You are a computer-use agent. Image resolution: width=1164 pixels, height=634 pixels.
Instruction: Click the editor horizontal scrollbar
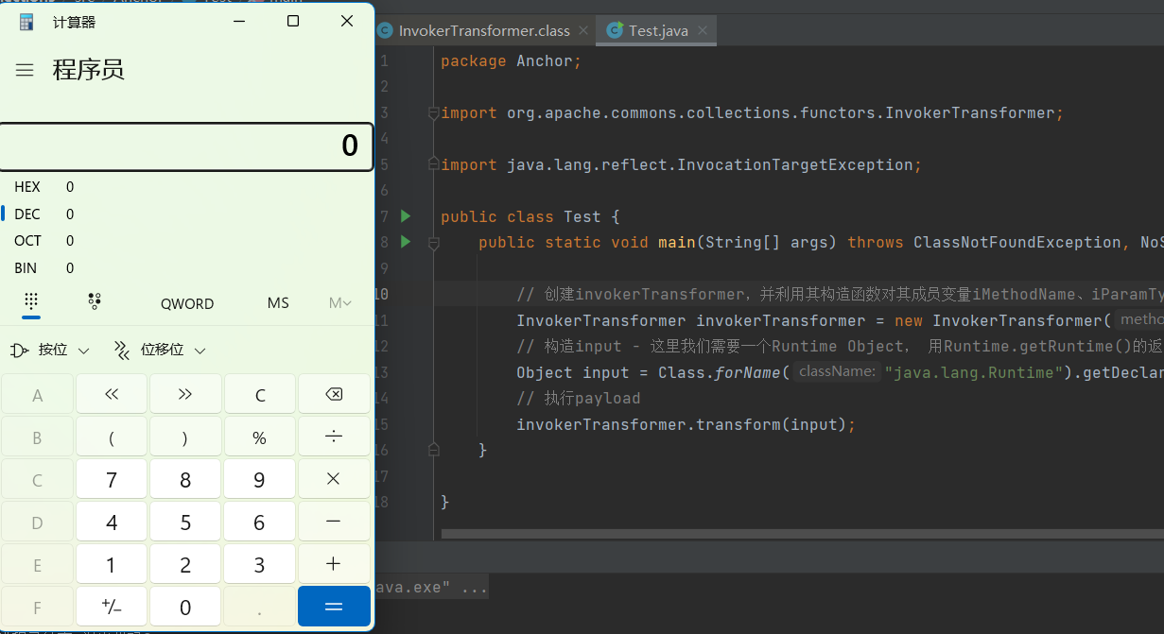click(x=803, y=534)
